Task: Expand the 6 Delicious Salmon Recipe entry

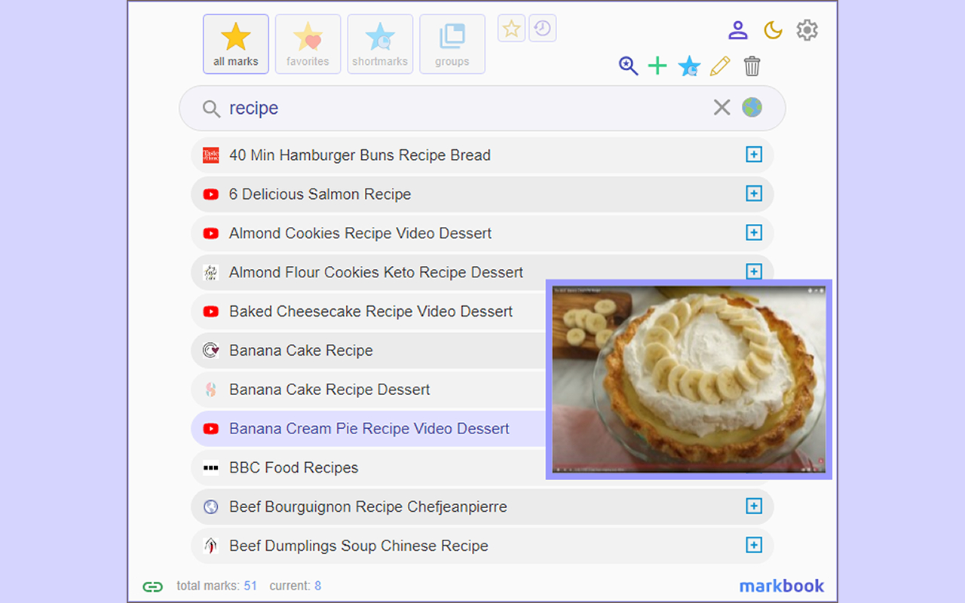Action: 754,194
